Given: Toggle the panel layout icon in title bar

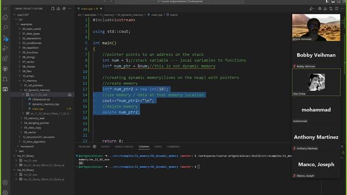Looking at the screenshot, I should [x=333, y=1].
